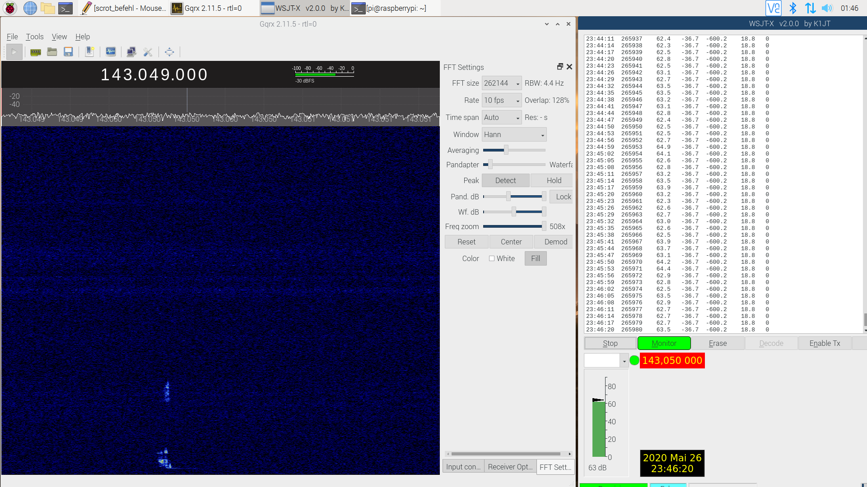Open the Window function dropdown set to Hann
Viewport: 867px width, 487px height.
[x=514, y=134]
